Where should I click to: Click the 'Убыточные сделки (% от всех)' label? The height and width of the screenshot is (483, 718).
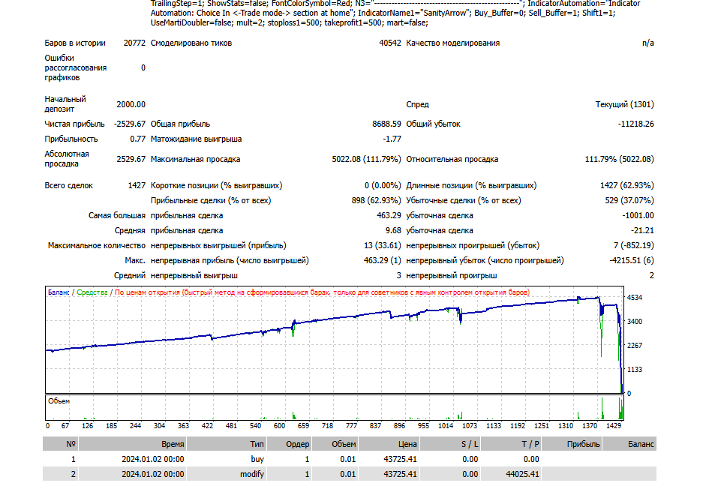(x=464, y=200)
